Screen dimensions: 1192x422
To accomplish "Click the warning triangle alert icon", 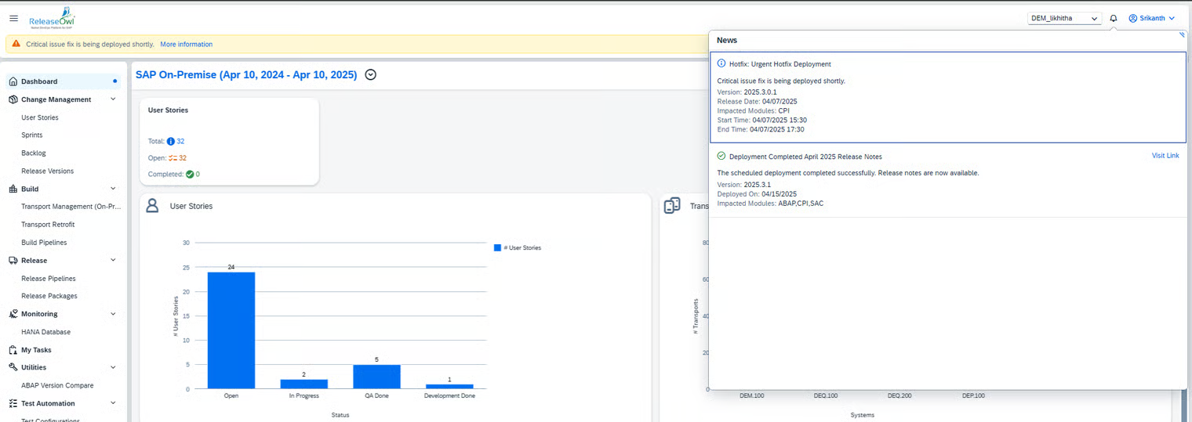I will pos(16,44).
